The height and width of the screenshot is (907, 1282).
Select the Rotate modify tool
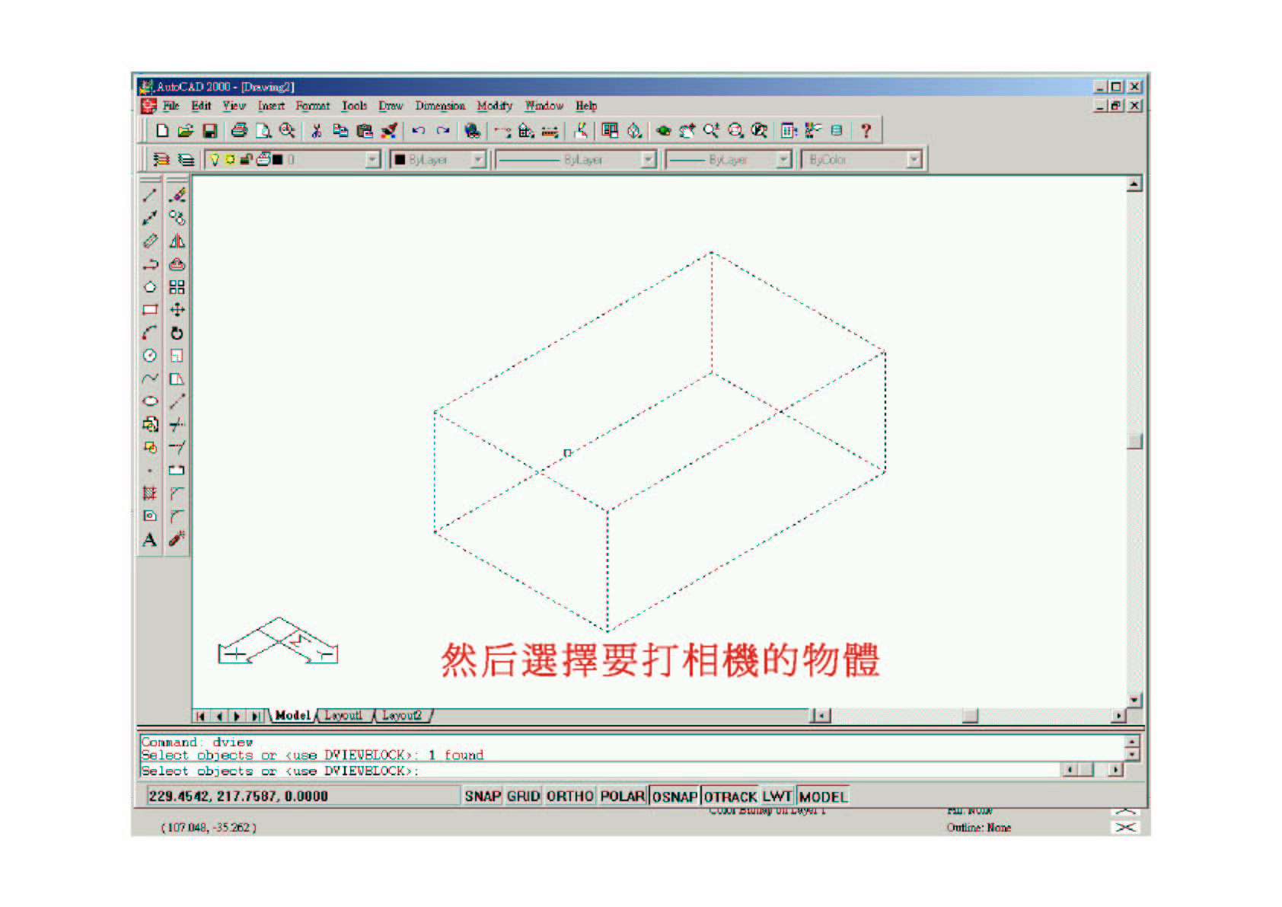(x=177, y=333)
